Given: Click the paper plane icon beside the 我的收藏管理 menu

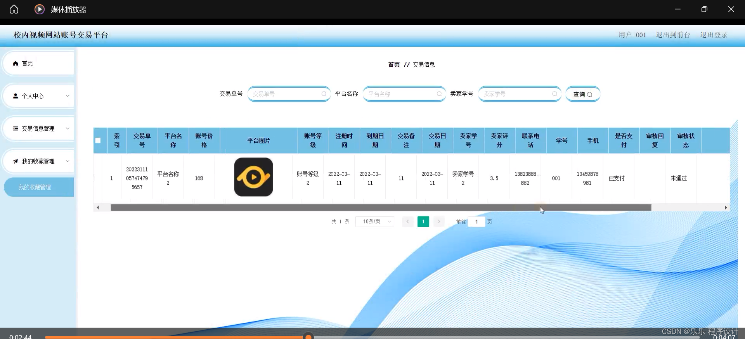Looking at the screenshot, I should [16, 161].
